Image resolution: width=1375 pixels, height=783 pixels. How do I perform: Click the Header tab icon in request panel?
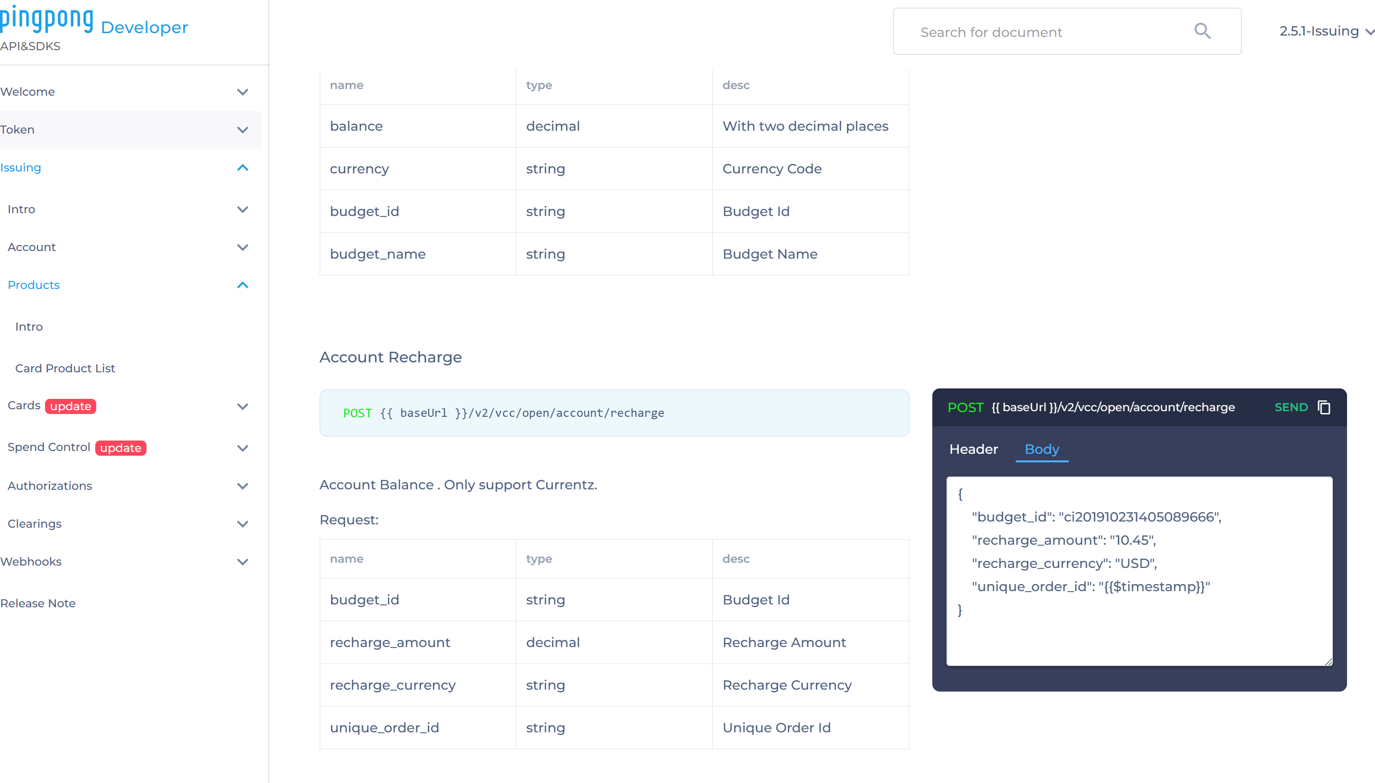click(974, 449)
